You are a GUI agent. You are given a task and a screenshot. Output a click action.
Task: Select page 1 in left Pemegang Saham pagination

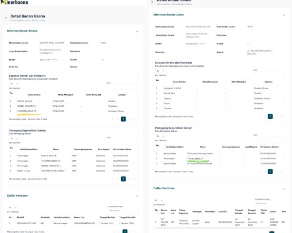click(x=123, y=179)
